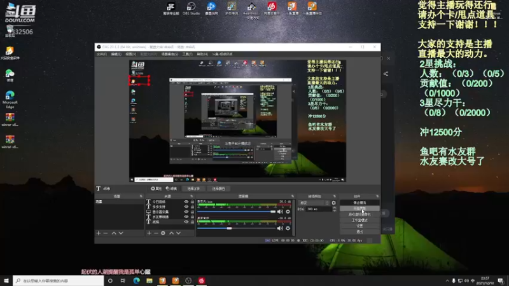This screenshot has height=286, width=509.
Task: Undock the Scenes panel via header icon
Action: click(x=141, y=196)
